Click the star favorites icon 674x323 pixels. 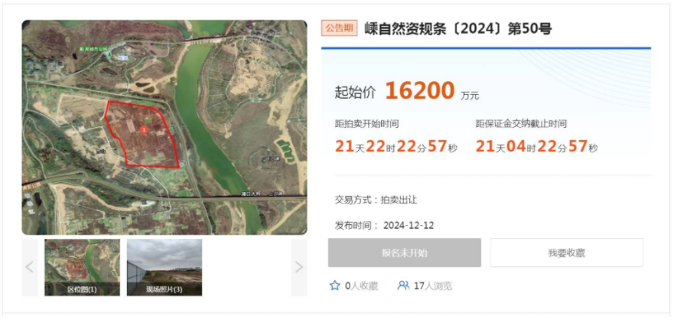pyautogui.click(x=335, y=285)
